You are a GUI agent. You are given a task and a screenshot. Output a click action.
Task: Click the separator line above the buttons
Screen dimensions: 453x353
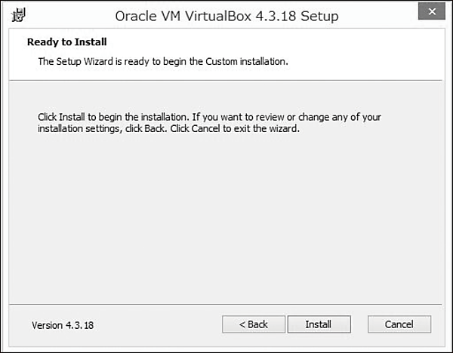pyautogui.click(x=226, y=305)
